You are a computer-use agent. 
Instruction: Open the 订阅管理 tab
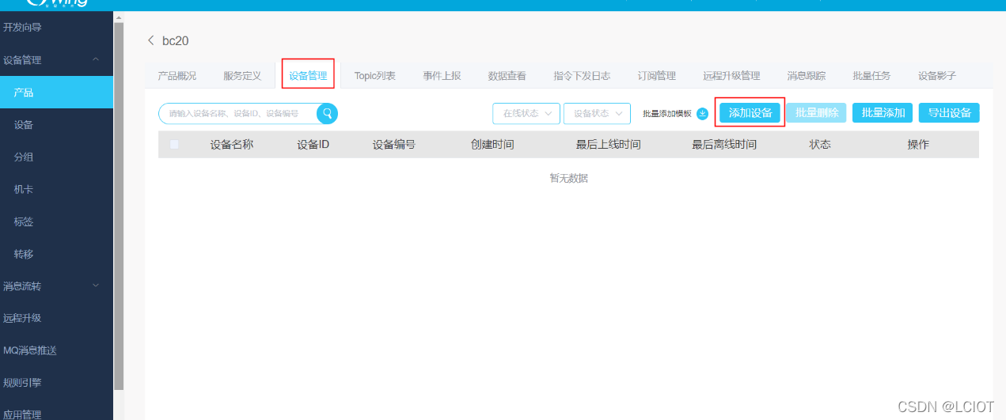click(657, 76)
